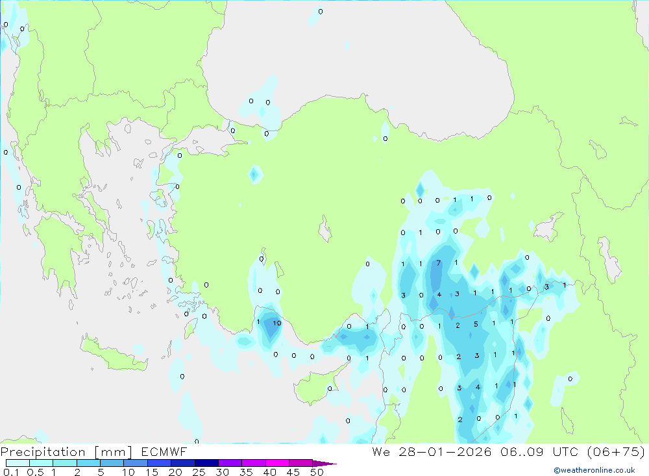Click the 10–15 mm legend color box
This screenshot has height=476, width=649.
pos(136,463)
